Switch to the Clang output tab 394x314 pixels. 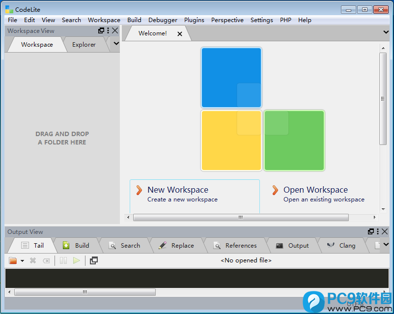(341, 245)
